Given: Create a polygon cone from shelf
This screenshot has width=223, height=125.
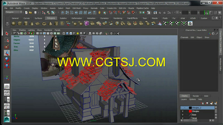Looking at the screenshot, I should coord(32,24).
